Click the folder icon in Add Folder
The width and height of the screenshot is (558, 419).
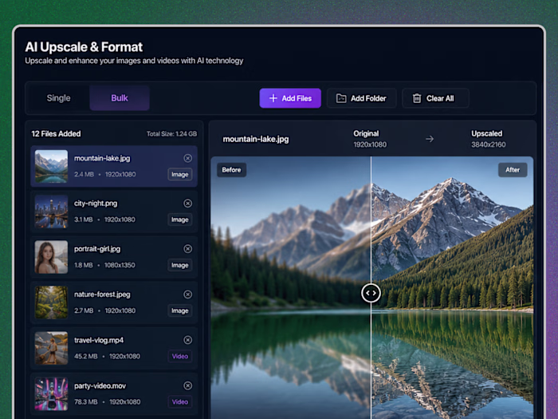coord(341,98)
